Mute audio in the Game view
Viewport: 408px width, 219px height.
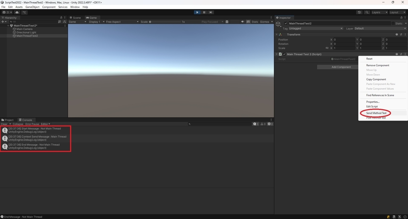[x=243, y=22]
